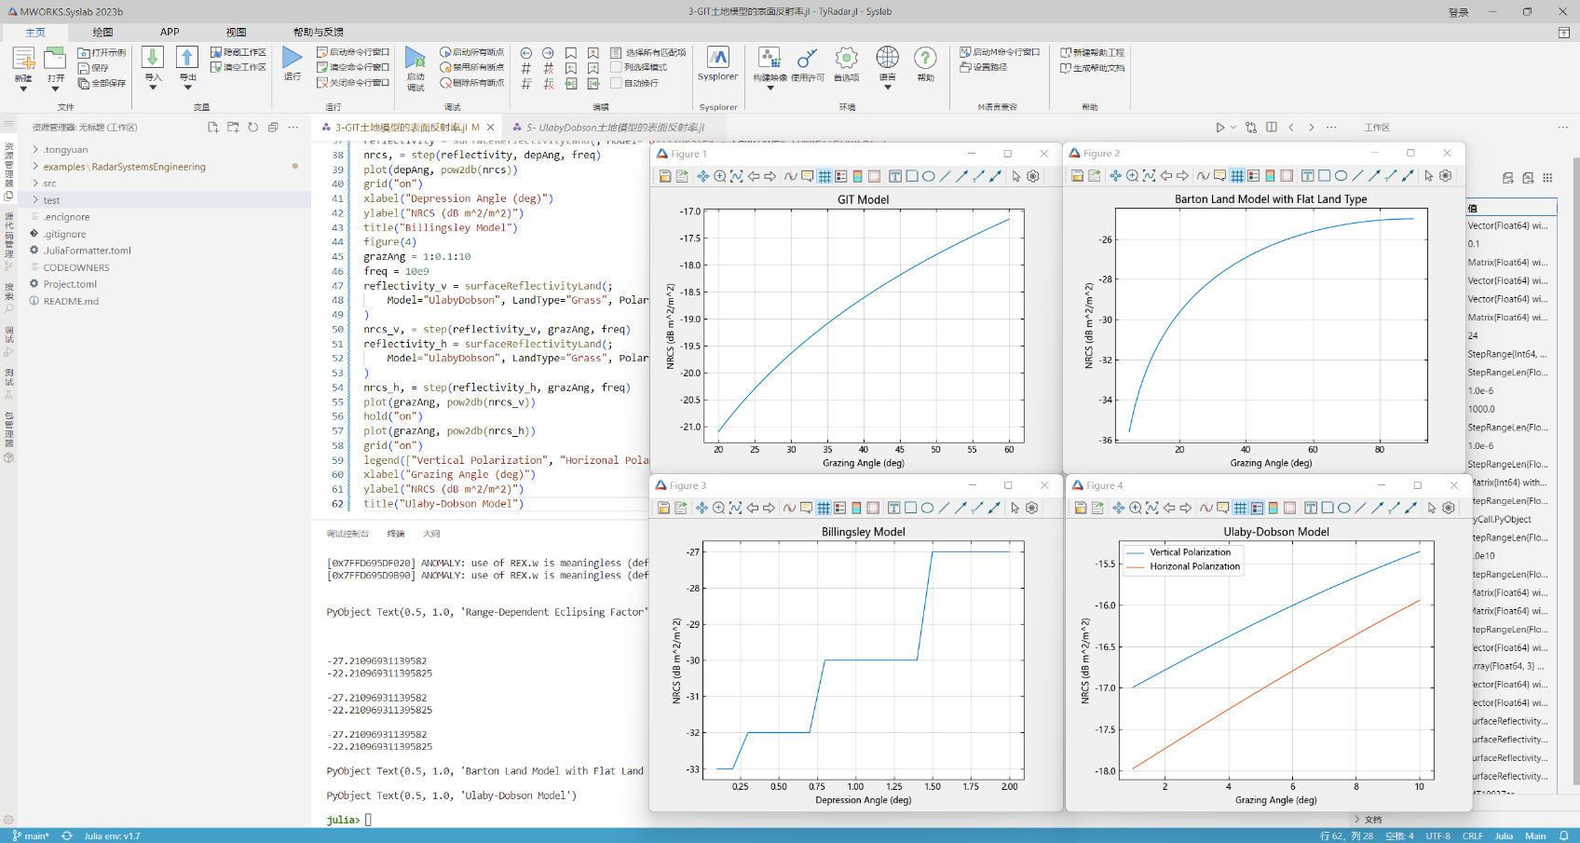Open the Help (帮助) question mark icon
Screen dimensions: 1580x843
tap(925, 59)
